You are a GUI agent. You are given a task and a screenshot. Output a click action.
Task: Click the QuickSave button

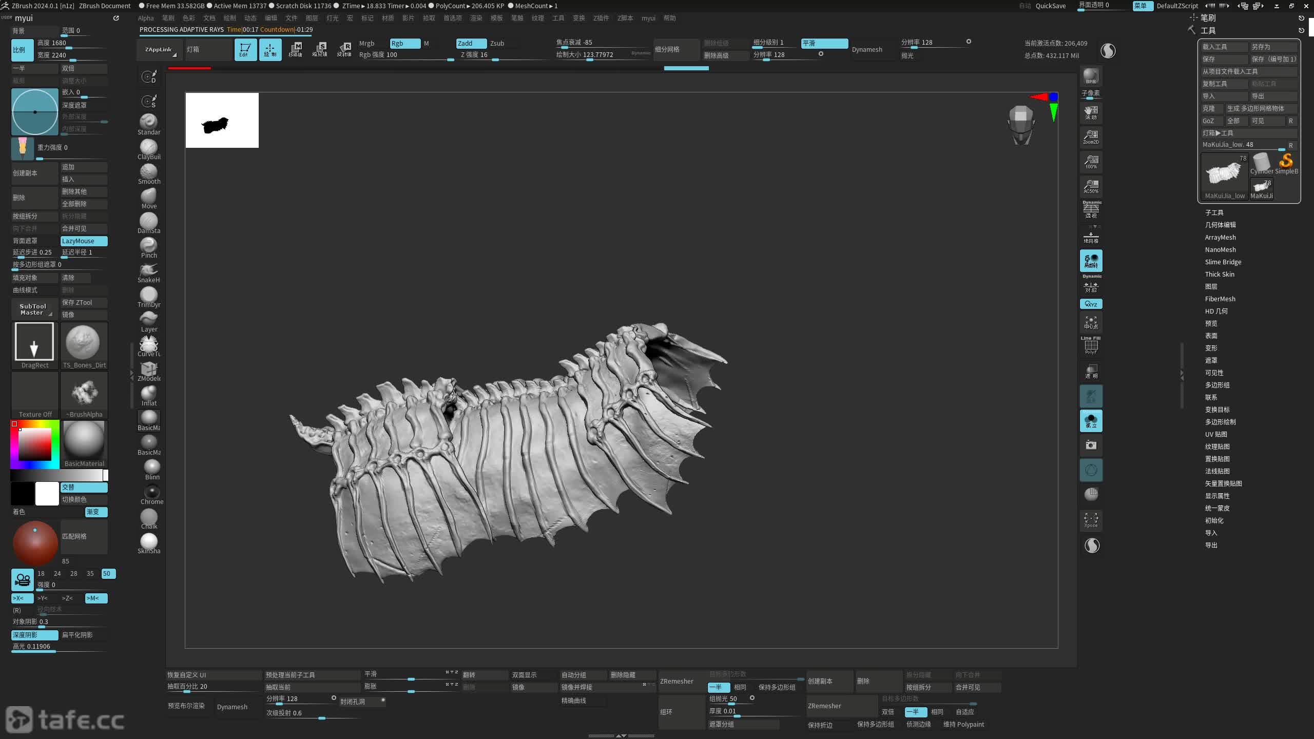(x=1050, y=6)
